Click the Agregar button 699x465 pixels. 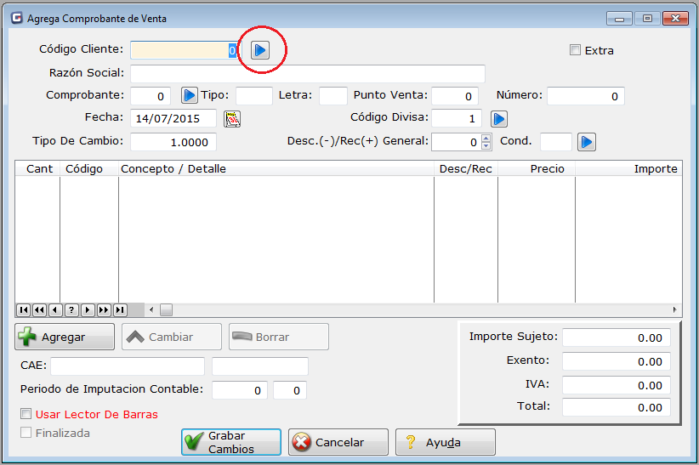65,337
